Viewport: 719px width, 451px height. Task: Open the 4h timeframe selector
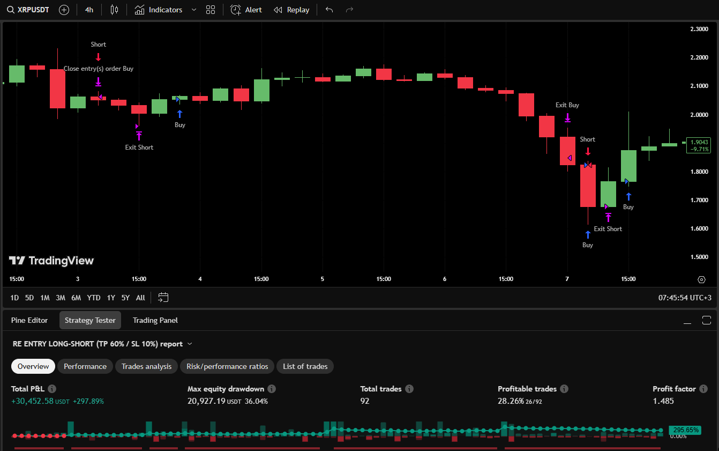tap(89, 10)
